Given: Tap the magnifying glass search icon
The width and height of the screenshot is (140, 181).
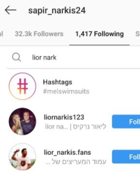Looking at the screenshot, I should [x=16, y=57].
